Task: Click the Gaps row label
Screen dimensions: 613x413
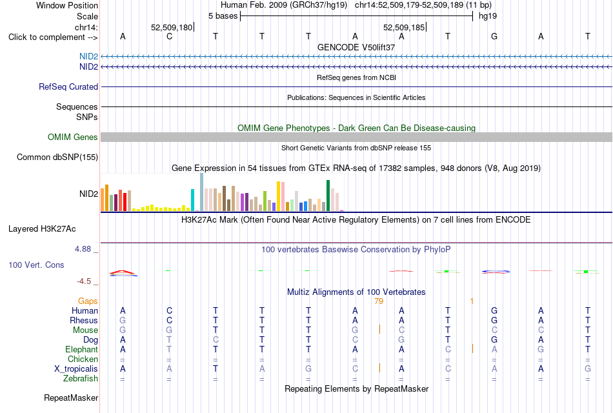Action: [x=88, y=301]
